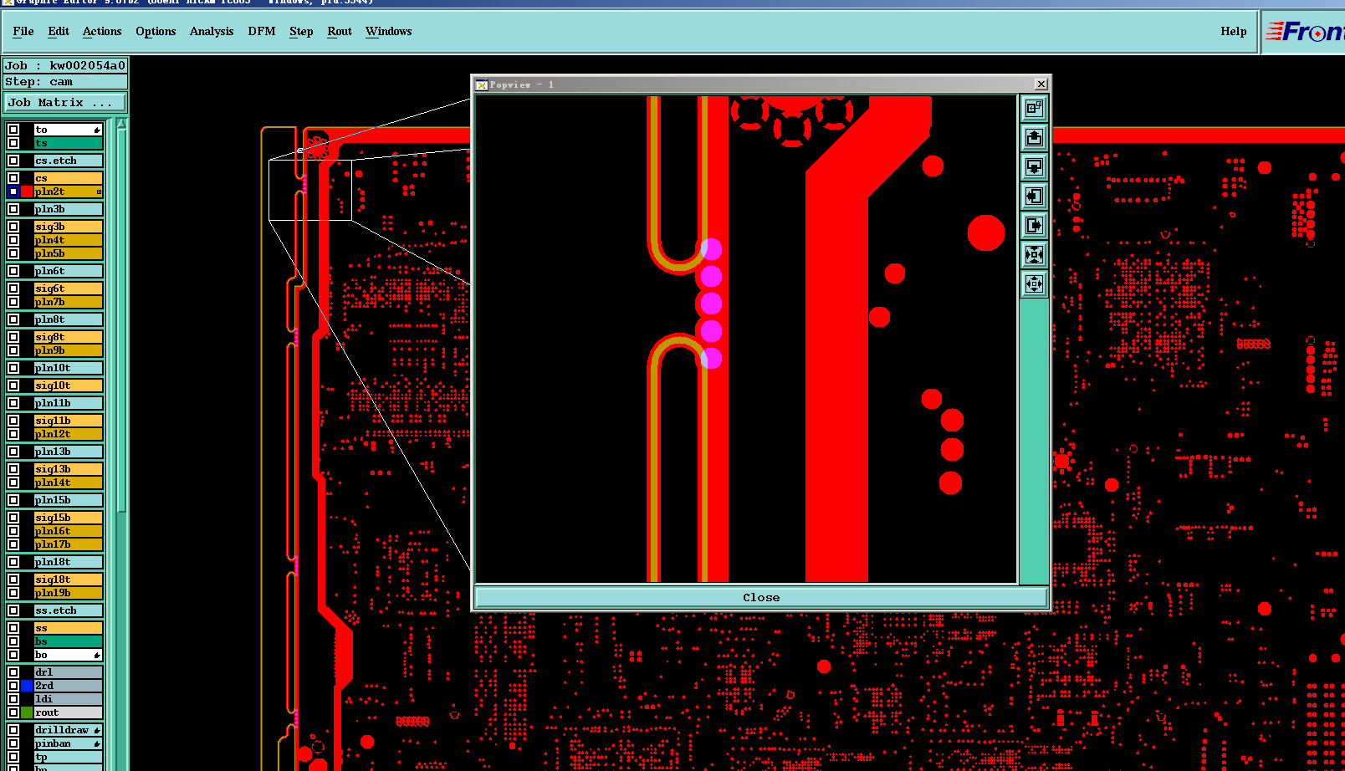The height and width of the screenshot is (771, 1345).
Task: Select layer name ldi
Action: point(68,699)
